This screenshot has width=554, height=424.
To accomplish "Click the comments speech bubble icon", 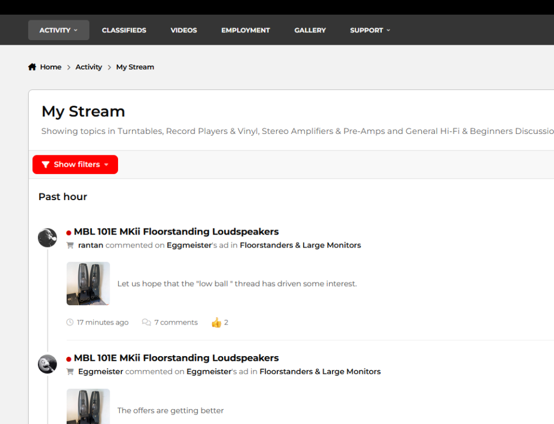I will 146,323.
